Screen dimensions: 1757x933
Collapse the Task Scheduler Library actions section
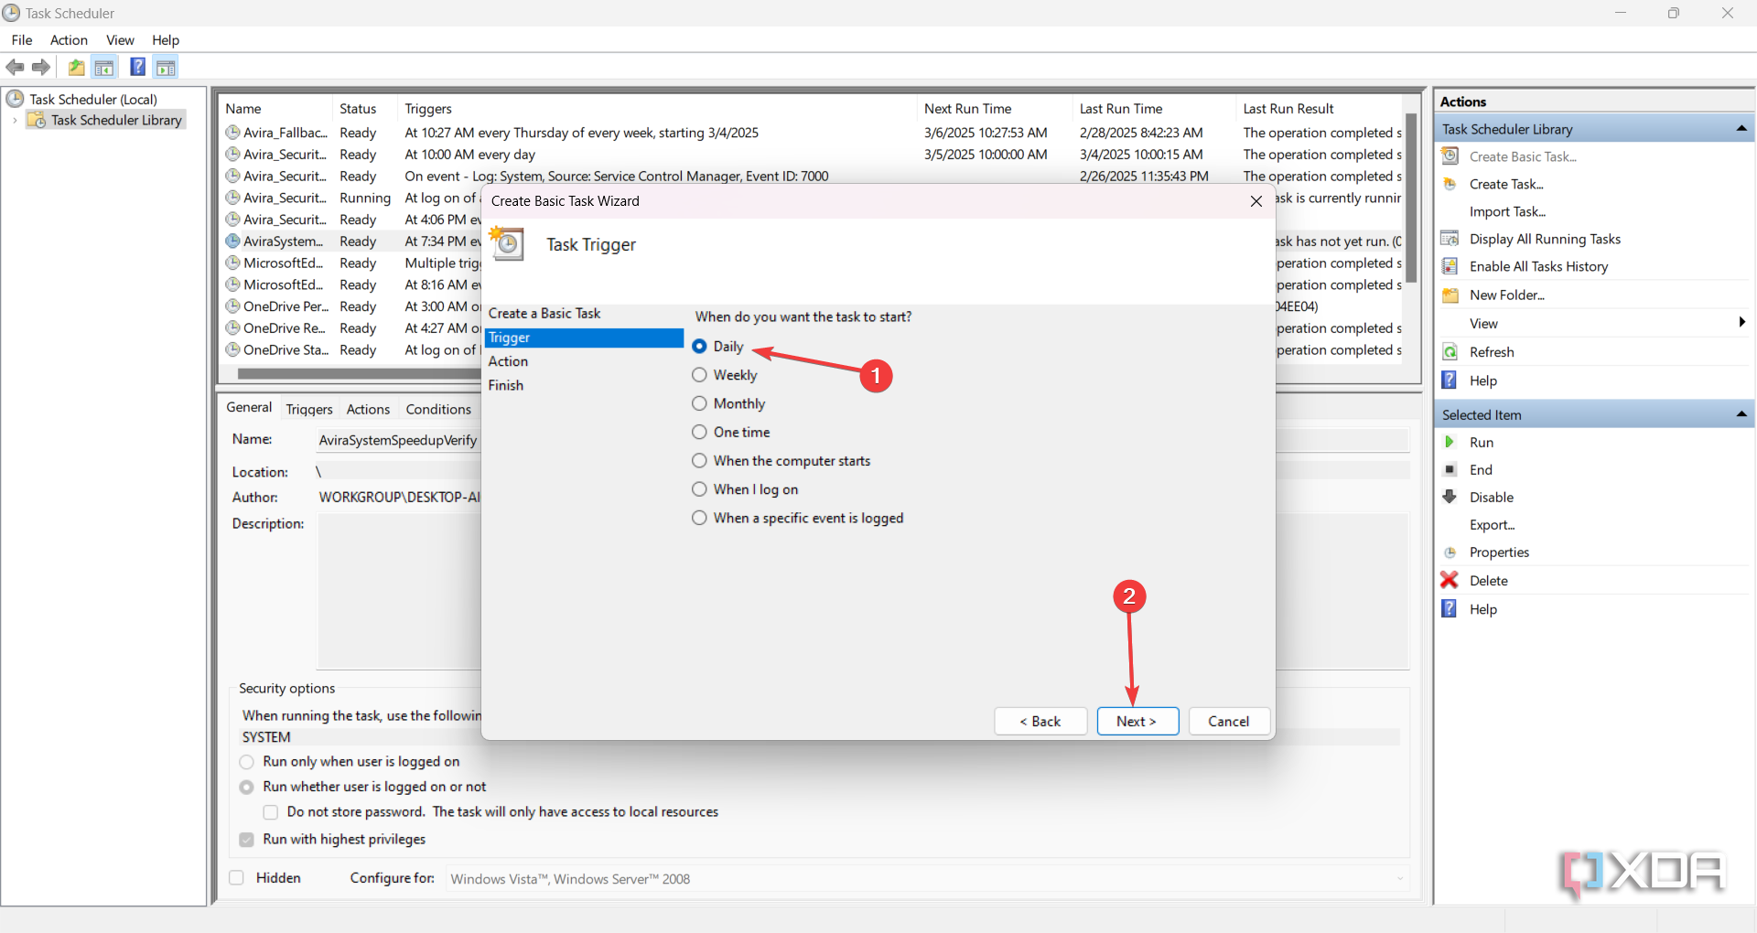coord(1741,129)
